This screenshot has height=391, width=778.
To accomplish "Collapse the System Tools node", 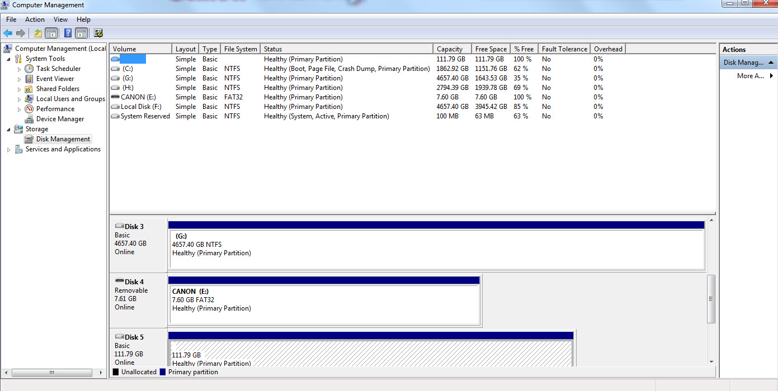I will [x=7, y=59].
